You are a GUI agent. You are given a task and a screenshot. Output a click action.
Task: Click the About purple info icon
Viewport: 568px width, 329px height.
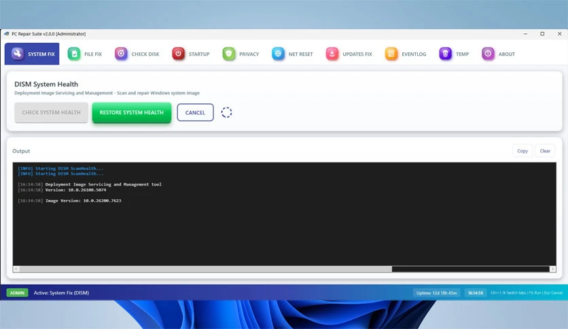488,54
